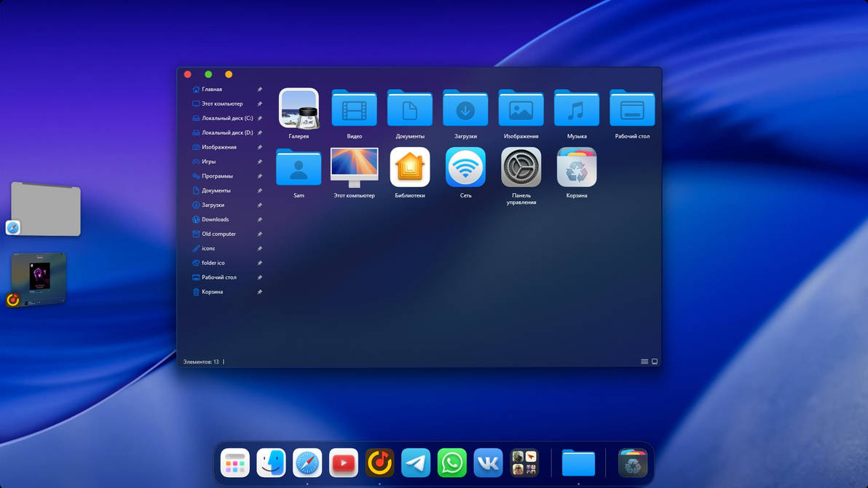Select the music app window thumbnail on left
Screen dimensions: 868x488
click(x=38, y=279)
